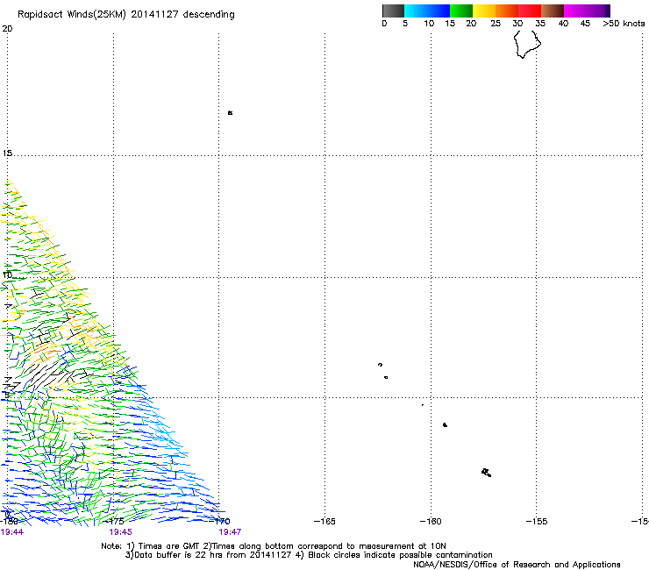
Task: Click the 'Data buffer is 22 hrs' note line
Action: [309, 555]
